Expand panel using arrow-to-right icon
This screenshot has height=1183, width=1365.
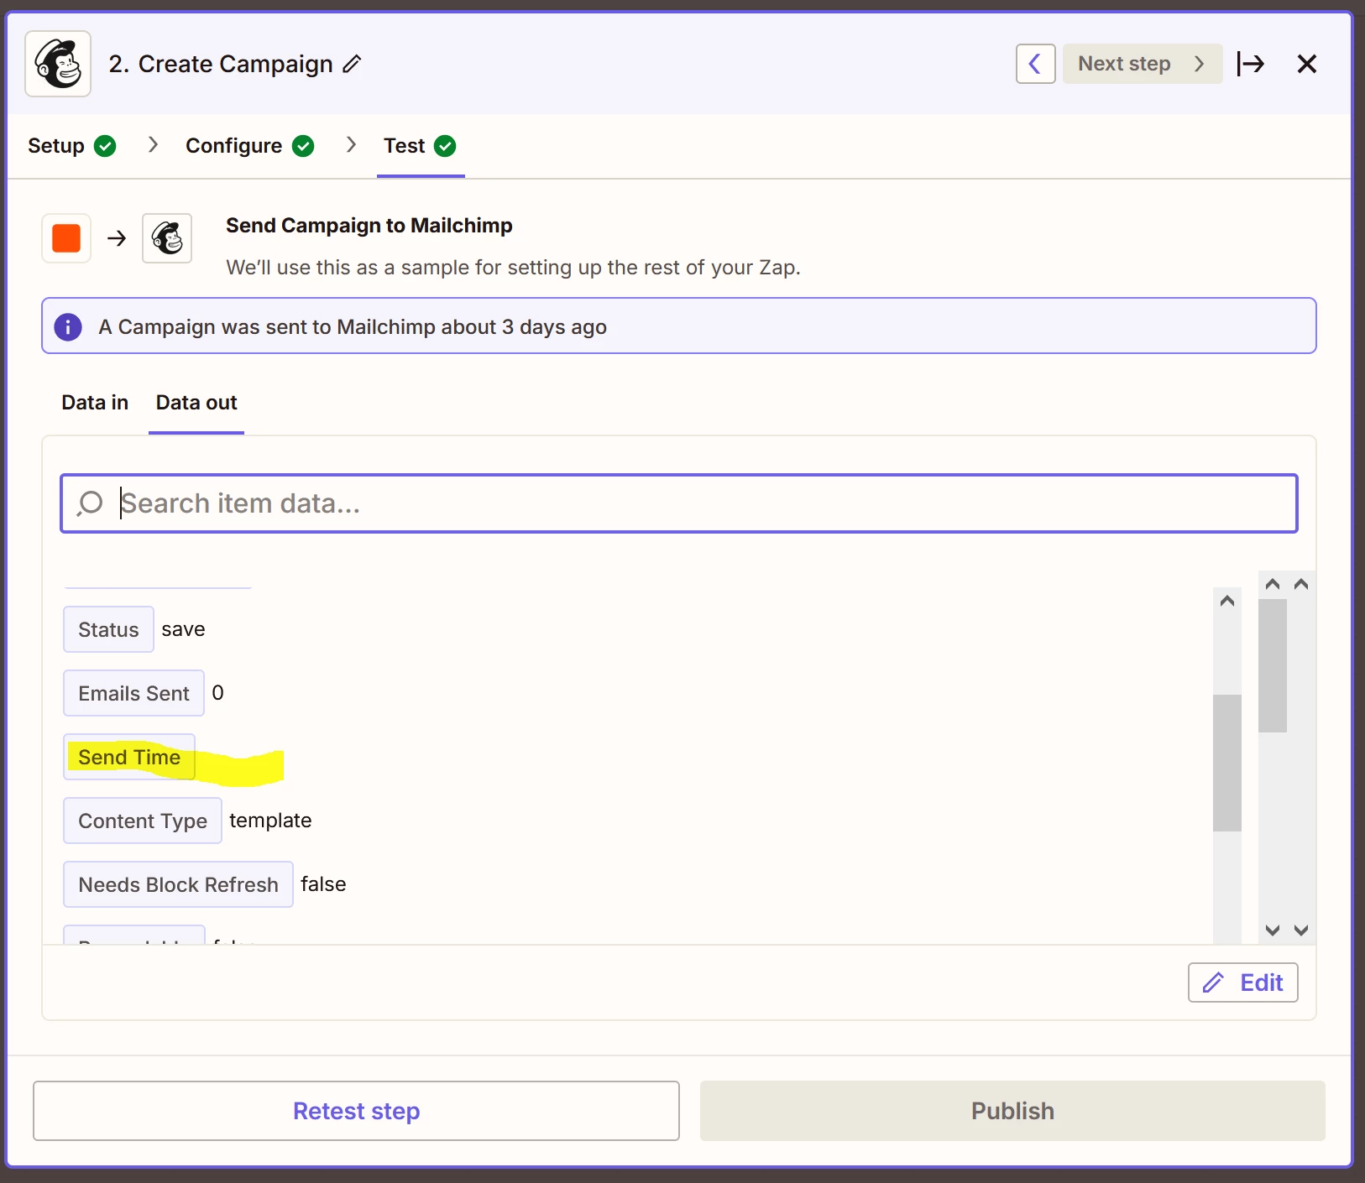pyautogui.click(x=1251, y=64)
